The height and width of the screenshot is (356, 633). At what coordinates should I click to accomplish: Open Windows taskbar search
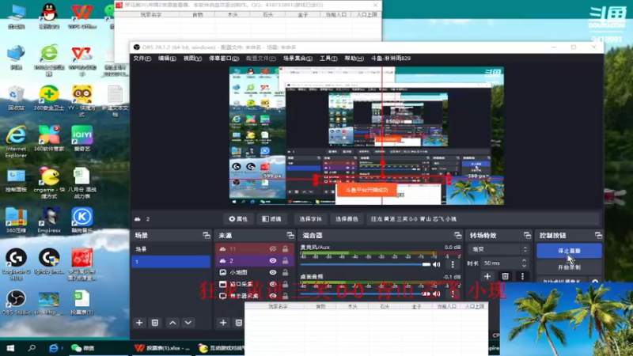[32, 348]
